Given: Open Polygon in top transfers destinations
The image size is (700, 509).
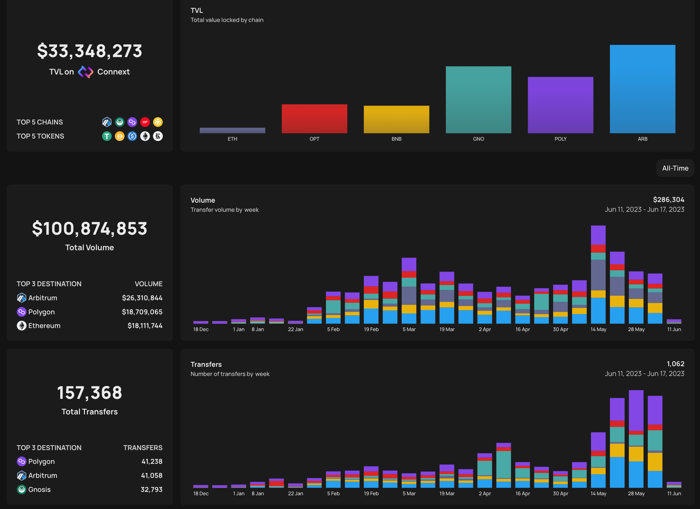Looking at the screenshot, I should click(x=41, y=461).
